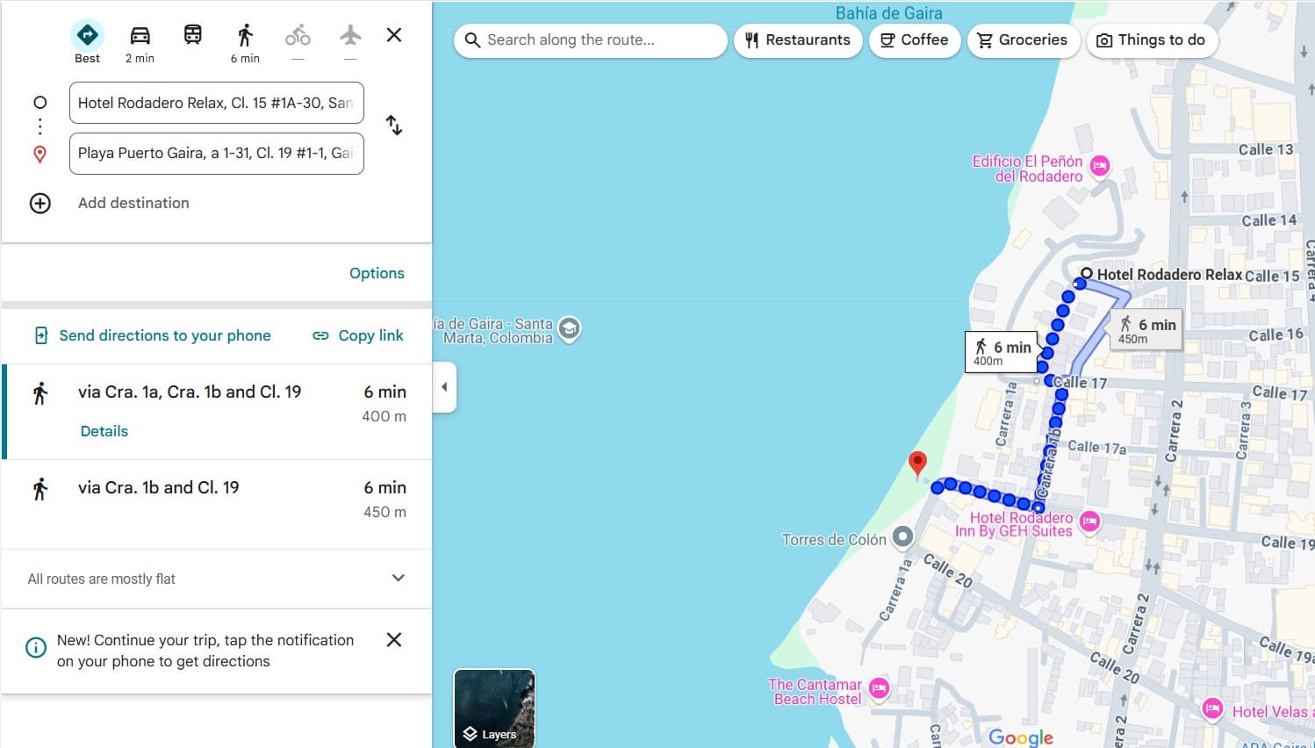The width and height of the screenshot is (1315, 748).
Task: Edit the Playa Puerto Gaira destination field
Action: [216, 154]
